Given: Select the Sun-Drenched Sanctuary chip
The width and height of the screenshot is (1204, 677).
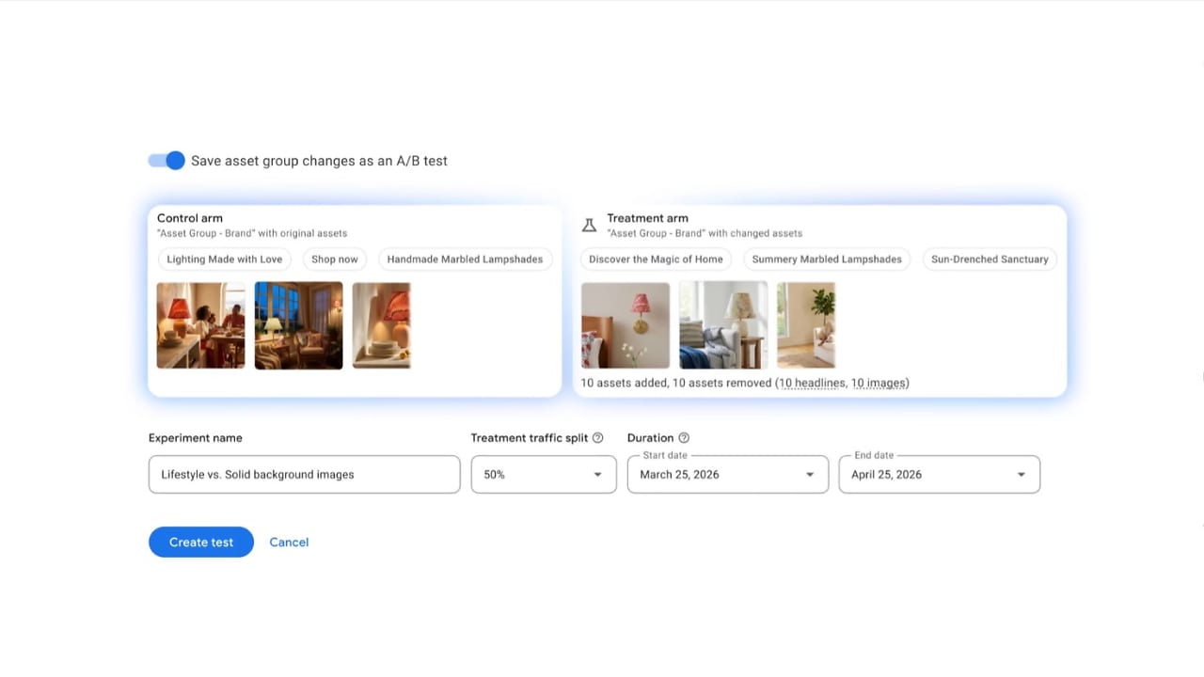Looking at the screenshot, I should (x=990, y=260).
